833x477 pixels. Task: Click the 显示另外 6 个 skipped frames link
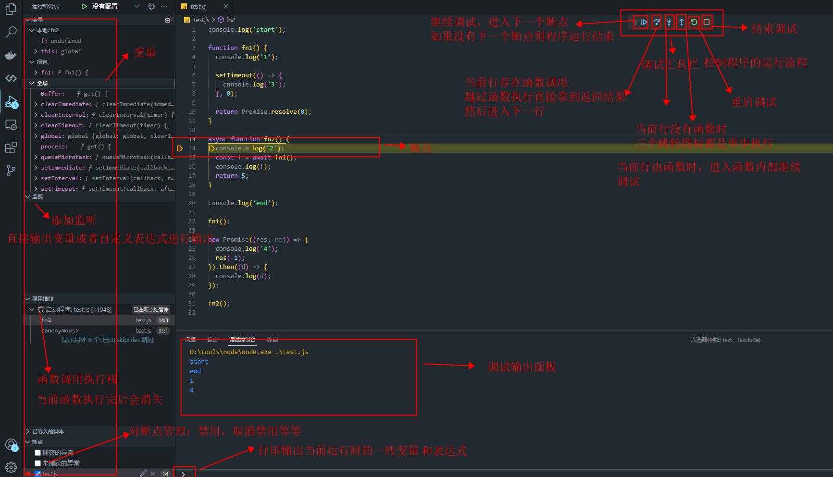tap(108, 340)
